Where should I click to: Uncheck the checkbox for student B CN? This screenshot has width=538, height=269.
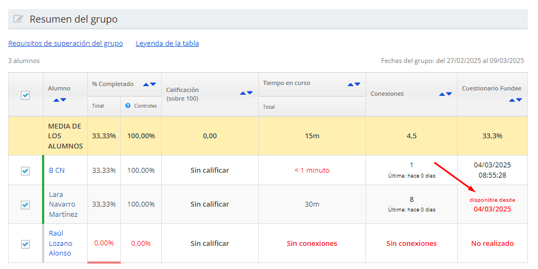click(x=25, y=171)
